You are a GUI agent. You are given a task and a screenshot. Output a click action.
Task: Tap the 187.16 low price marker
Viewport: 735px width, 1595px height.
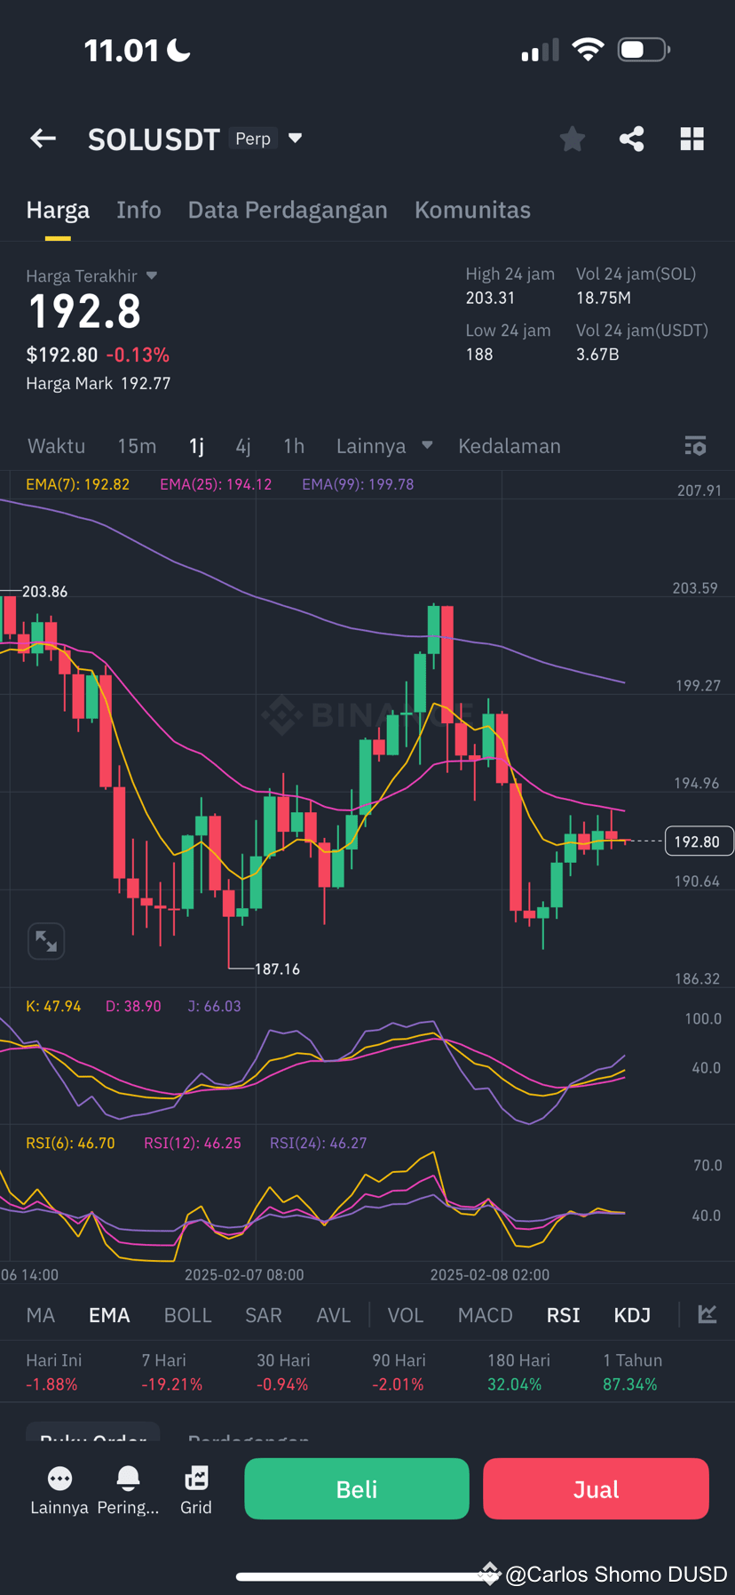(277, 969)
